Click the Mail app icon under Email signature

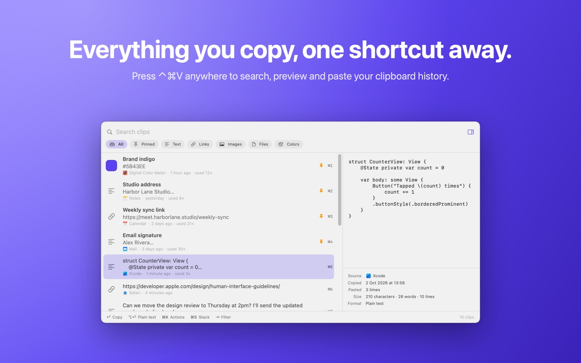pyautogui.click(x=125, y=249)
